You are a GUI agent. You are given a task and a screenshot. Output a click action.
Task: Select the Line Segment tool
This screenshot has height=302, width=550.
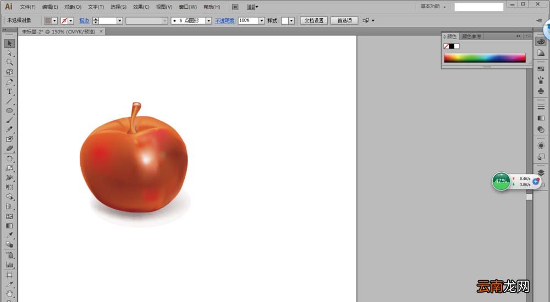pyautogui.click(x=9, y=101)
